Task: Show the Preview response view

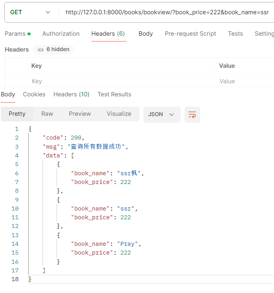Action: point(80,114)
